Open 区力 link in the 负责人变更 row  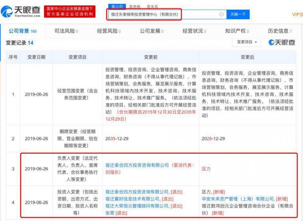click(206, 169)
